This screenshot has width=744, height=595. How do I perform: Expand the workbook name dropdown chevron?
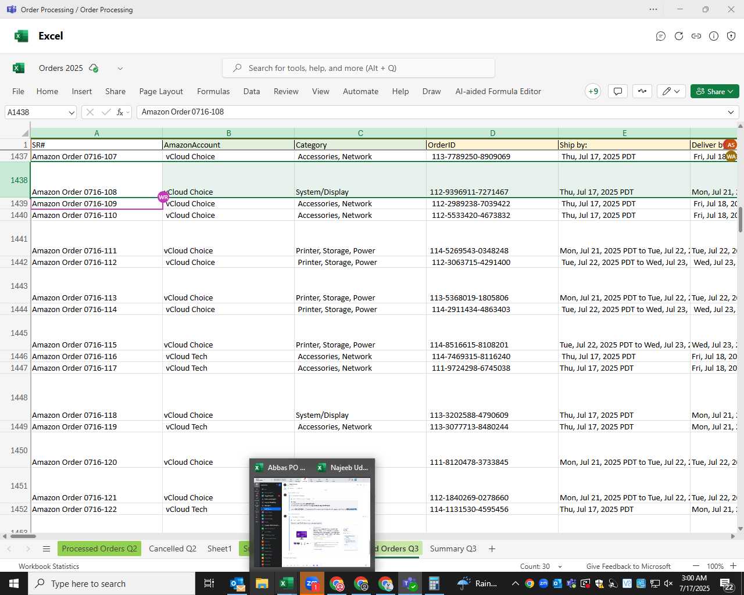120,69
